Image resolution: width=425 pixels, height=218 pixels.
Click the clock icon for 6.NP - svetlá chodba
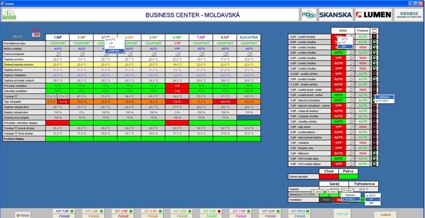tap(350, 52)
